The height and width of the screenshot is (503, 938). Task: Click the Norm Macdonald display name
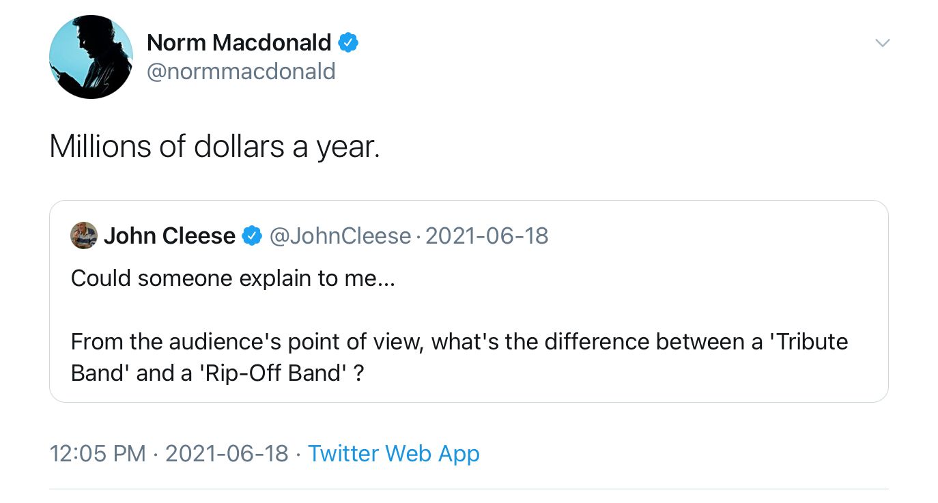(239, 43)
